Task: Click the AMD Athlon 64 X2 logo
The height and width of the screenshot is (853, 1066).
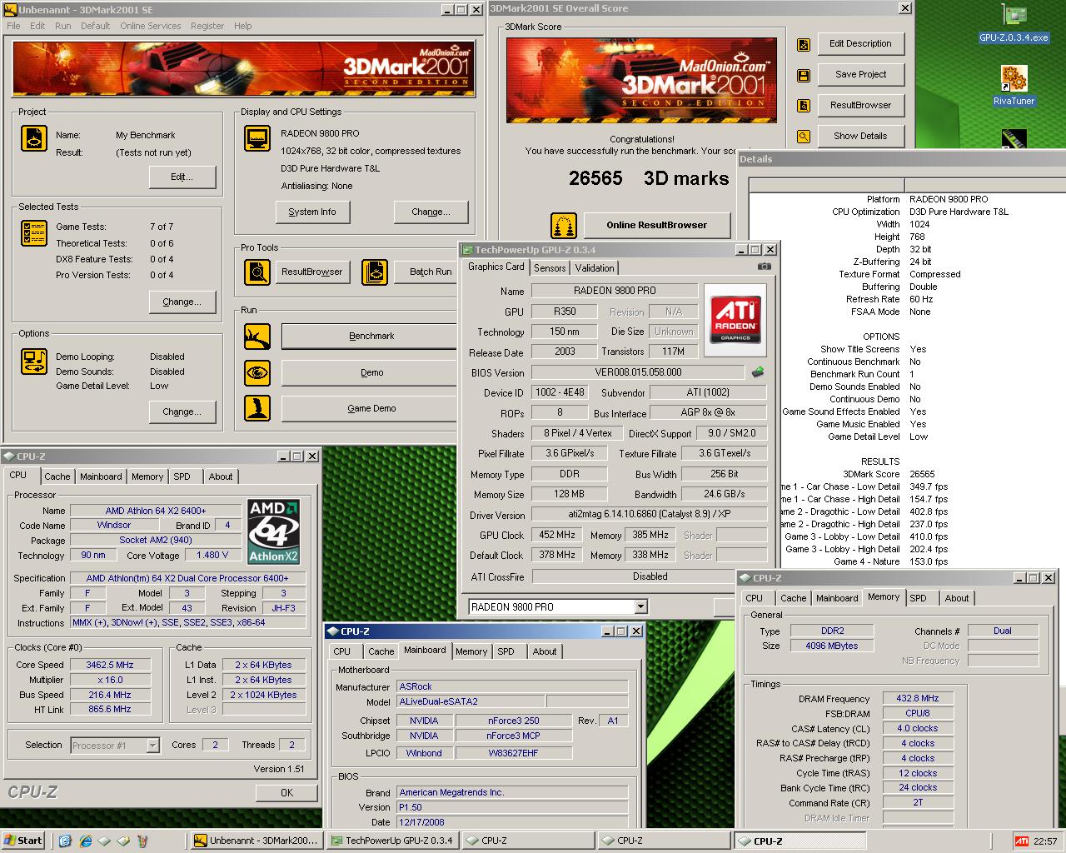Action: (x=274, y=531)
